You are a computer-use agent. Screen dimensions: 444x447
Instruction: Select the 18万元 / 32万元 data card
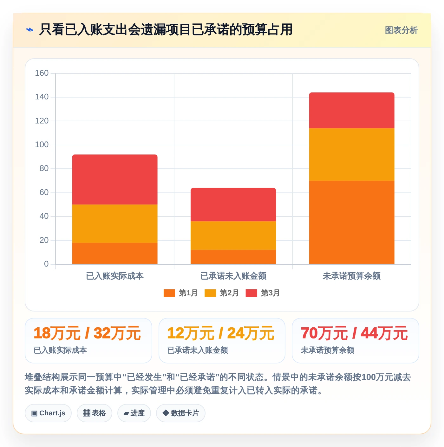click(88, 341)
